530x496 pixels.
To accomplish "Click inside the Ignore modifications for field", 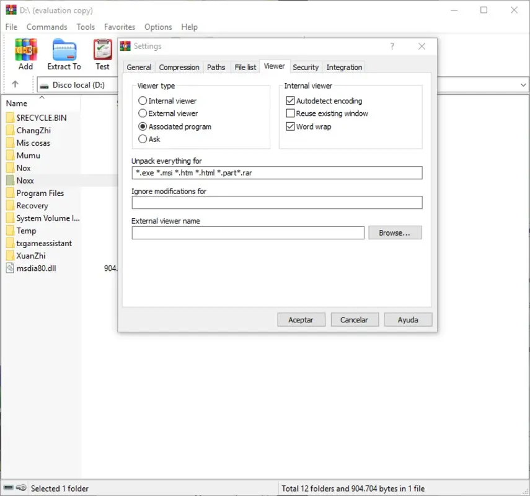I will (x=277, y=202).
